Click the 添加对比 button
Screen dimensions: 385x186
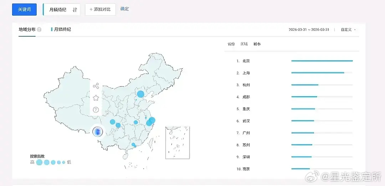(x=100, y=10)
